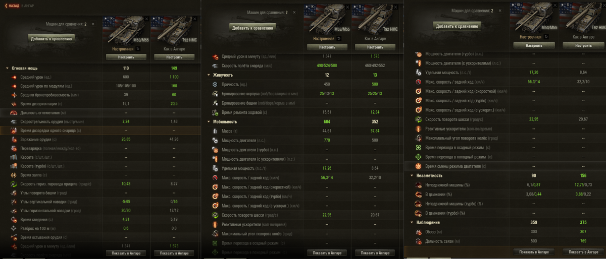The height and width of the screenshot is (259, 606).
Task: Click the Прочность hit points icon
Action: pos(216,84)
